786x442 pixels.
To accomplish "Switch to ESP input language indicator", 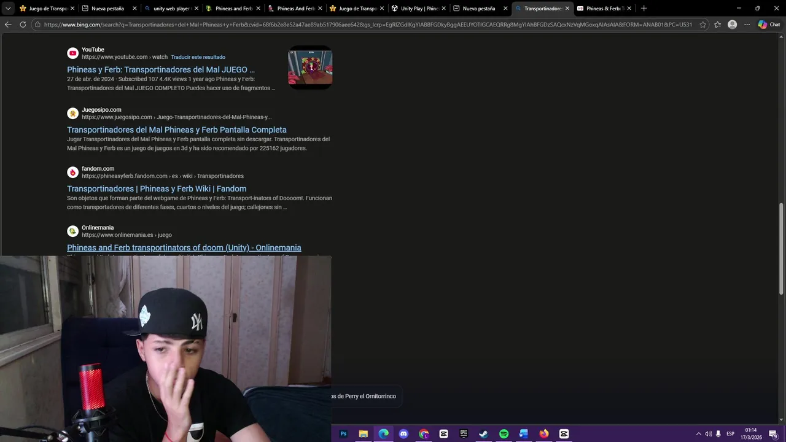I will click(x=731, y=434).
